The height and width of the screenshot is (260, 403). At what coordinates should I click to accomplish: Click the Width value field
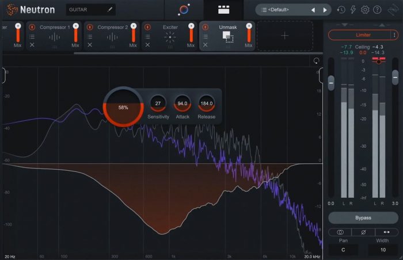(x=383, y=250)
